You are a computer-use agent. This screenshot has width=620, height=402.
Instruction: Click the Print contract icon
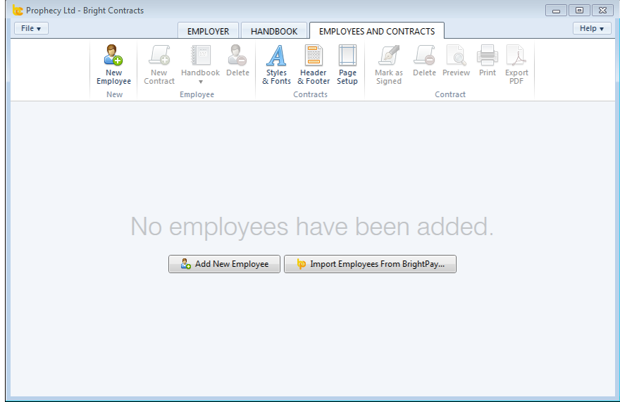click(487, 61)
